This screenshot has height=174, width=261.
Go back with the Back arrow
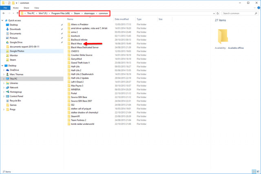[4, 13]
